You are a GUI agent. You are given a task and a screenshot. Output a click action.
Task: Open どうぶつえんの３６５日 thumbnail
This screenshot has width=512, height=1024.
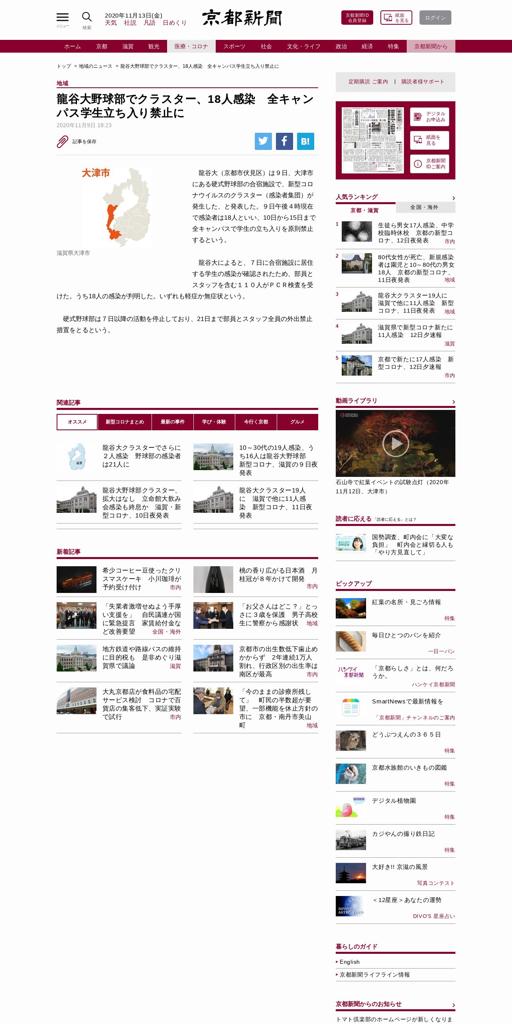pyautogui.click(x=351, y=740)
